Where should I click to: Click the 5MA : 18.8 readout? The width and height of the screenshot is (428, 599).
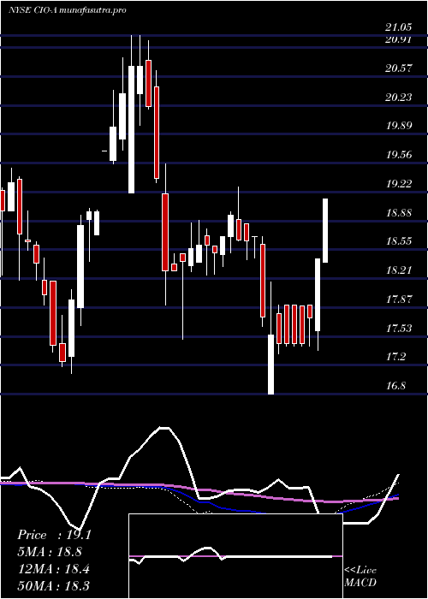[50, 552]
